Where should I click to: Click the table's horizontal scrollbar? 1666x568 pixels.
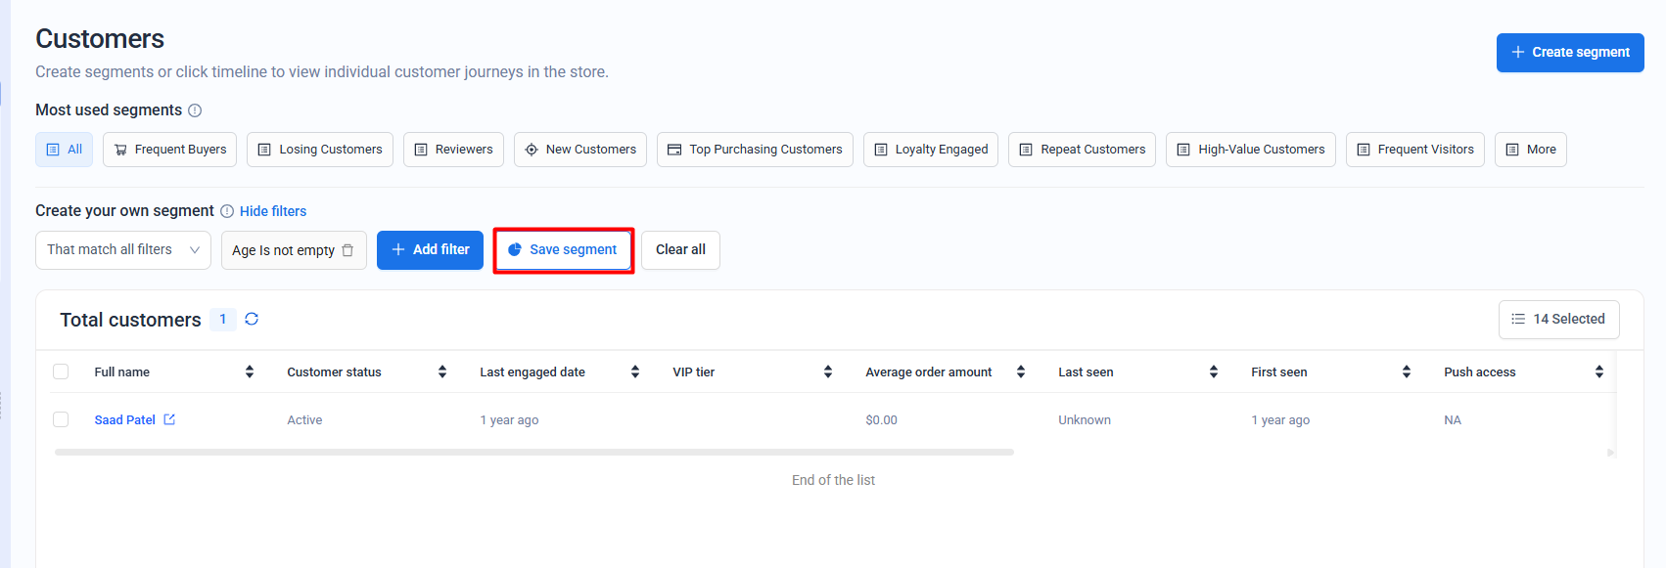[533, 453]
